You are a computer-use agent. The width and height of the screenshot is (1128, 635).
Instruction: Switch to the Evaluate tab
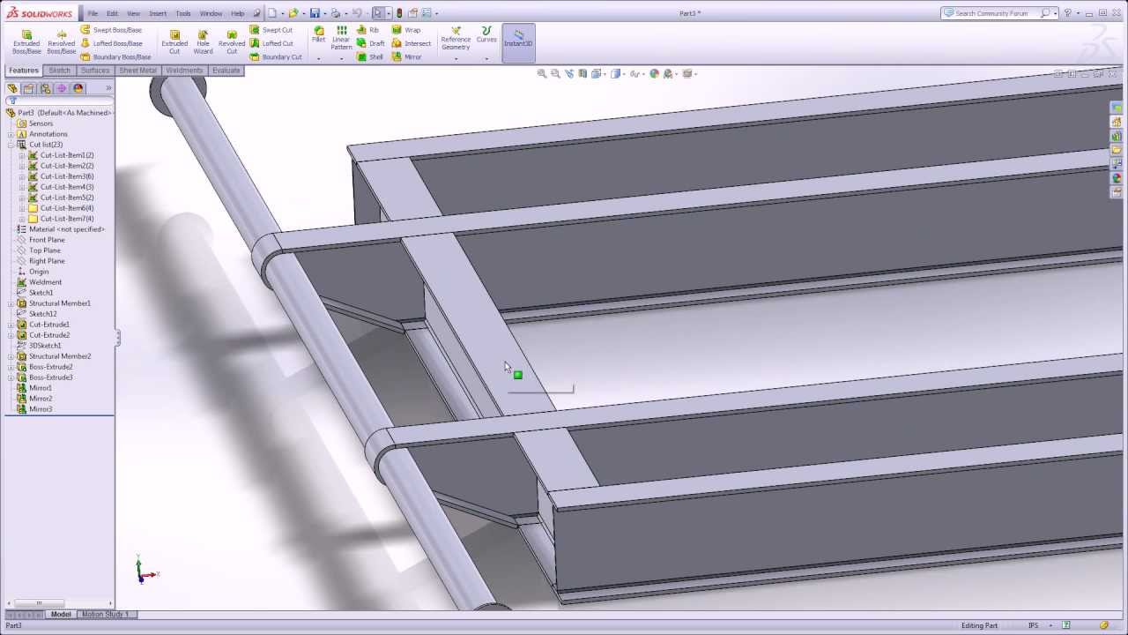pyautogui.click(x=226, y=71)
